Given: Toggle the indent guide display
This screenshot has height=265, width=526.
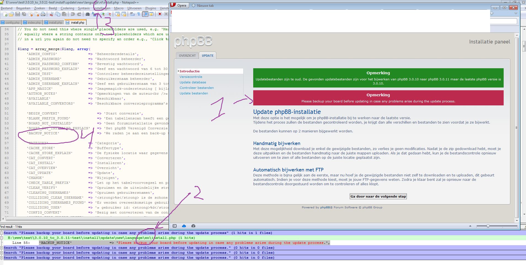Looking at the screenshot, I should tap(145, 14).
